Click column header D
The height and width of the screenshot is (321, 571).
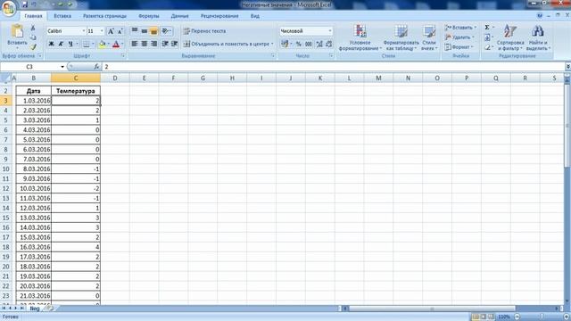[115, 78]
